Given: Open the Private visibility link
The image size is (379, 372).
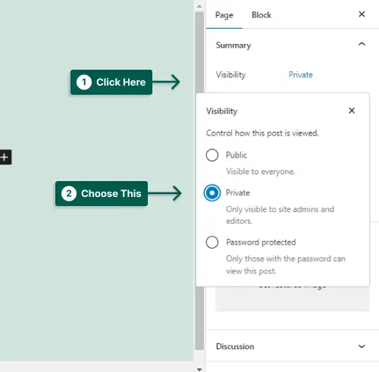Looking at the screenshot, I should click(300, 75).
